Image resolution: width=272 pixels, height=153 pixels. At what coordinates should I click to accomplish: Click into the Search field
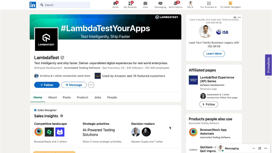coord(64,5)
